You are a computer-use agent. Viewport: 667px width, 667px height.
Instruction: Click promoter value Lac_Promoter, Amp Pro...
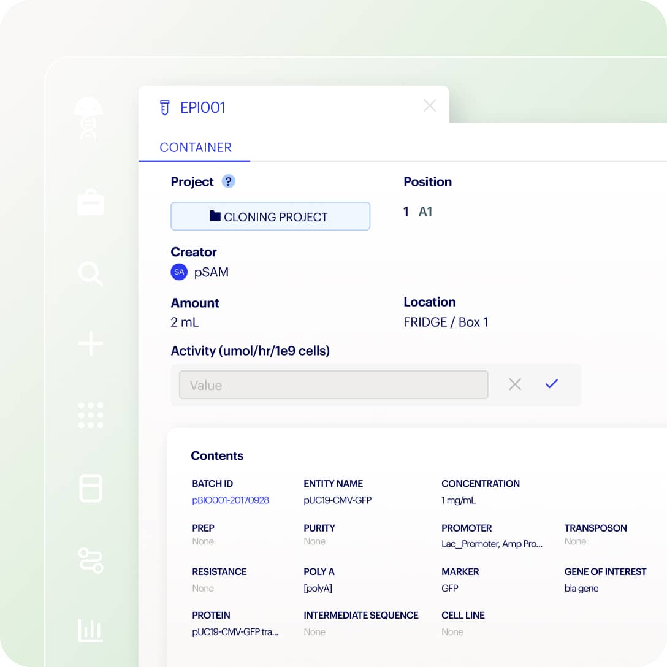492,544
